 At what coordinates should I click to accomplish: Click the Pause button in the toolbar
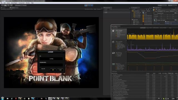pos(89,5)
